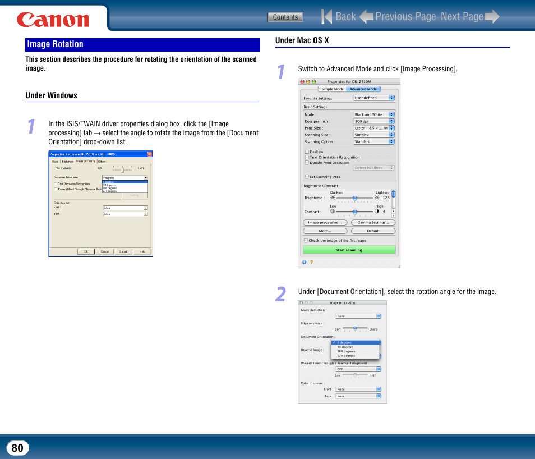Select the Image processing tab in Windows dialog
This screenshot has height=459, width=535.
pos(86,161)
